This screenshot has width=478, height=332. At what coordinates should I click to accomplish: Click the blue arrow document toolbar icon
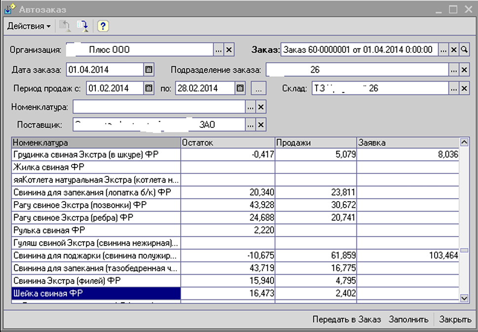pos(82,26)
